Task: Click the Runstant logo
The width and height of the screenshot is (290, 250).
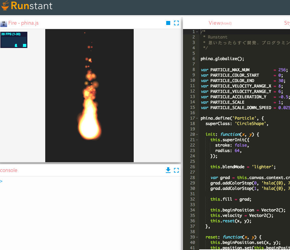Action: (27, 6)
